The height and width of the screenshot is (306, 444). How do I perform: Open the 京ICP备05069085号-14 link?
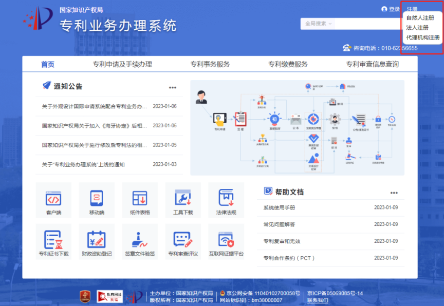(x=335, y=293)
